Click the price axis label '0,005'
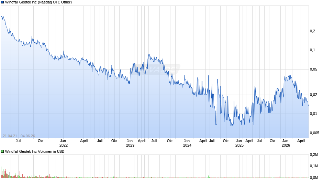The image size is (323, 181). [314, 133]
